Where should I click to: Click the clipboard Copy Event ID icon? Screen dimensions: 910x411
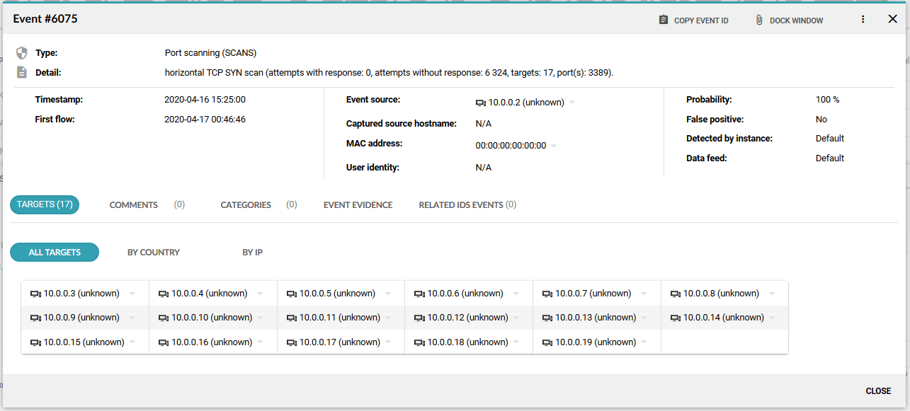663,20
